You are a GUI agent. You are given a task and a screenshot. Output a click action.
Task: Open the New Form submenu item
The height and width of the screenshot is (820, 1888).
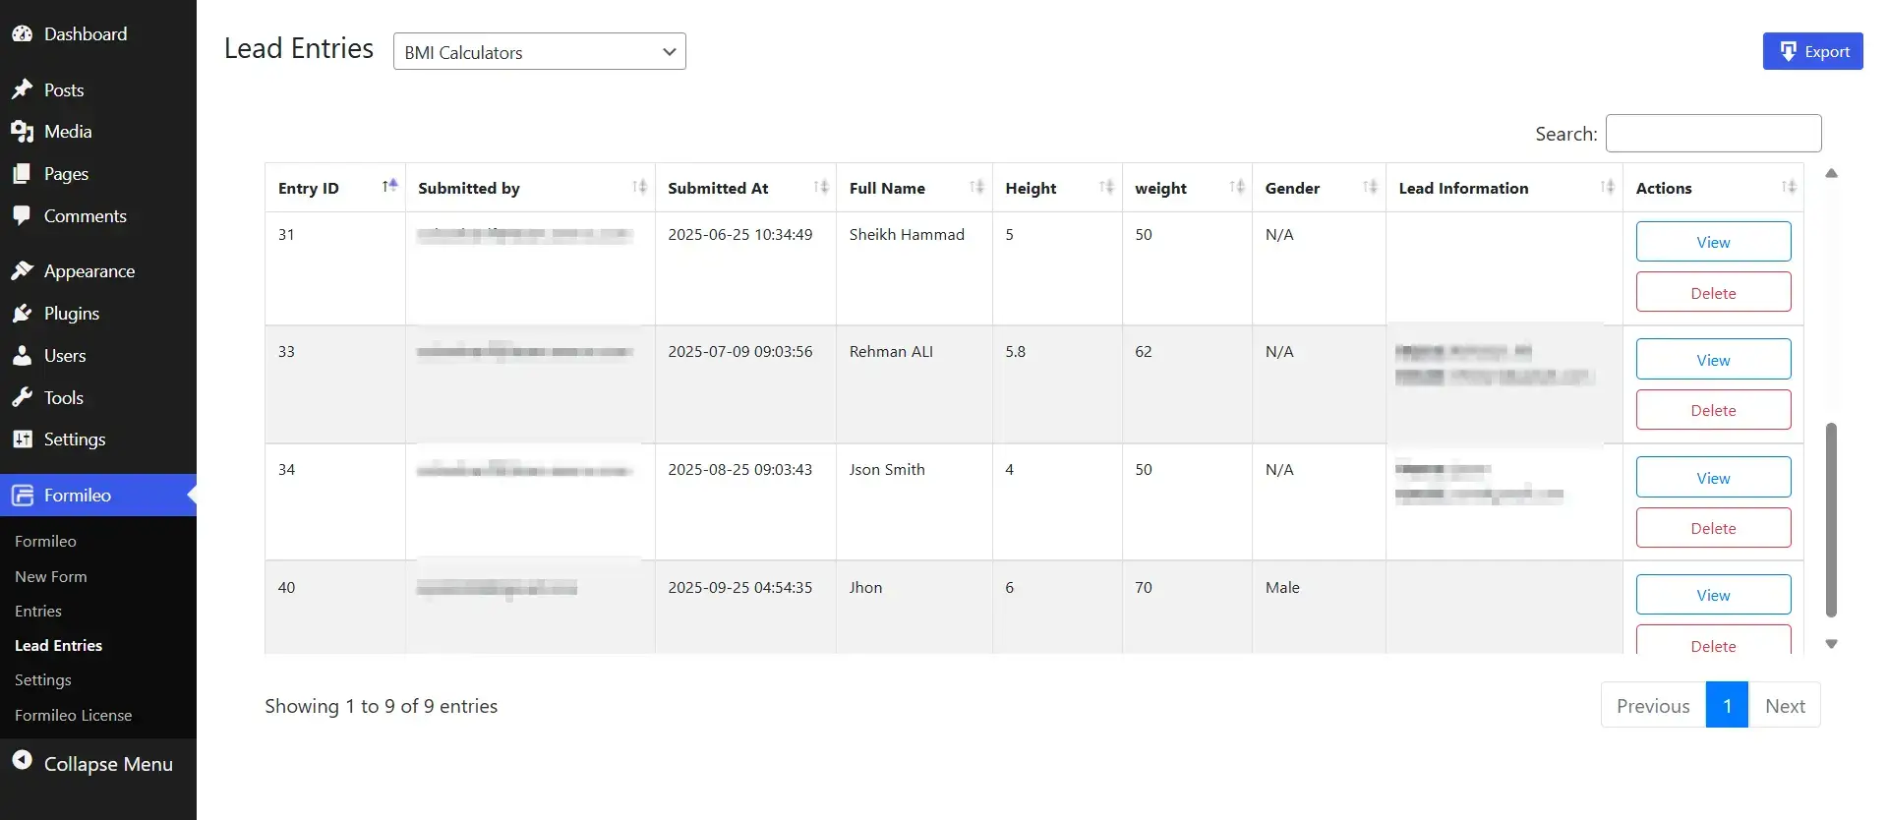pyautogui.click(x=51, y=577)
